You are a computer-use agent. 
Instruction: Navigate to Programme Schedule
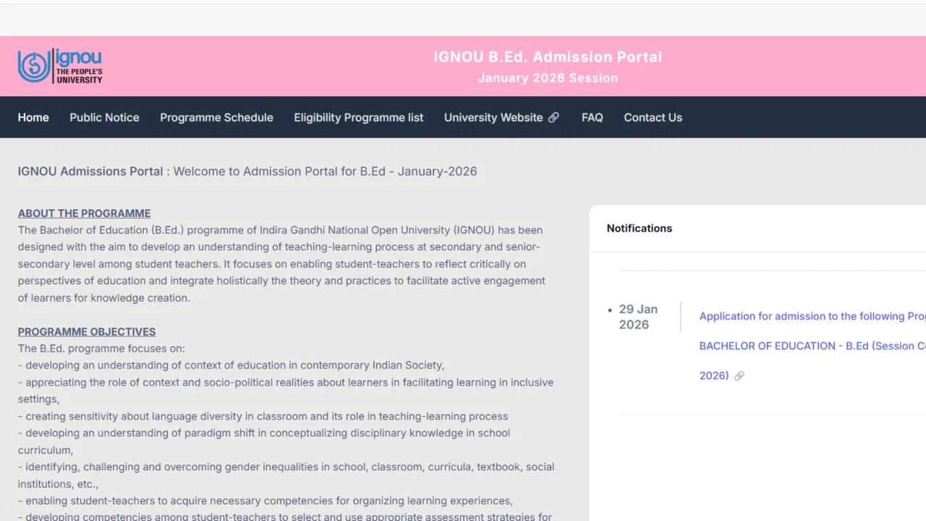pos(216,117)
